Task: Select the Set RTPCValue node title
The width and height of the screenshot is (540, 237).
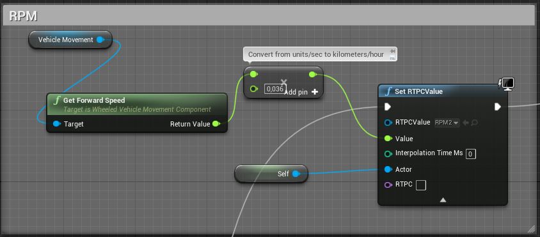Action: (x=418, y=91)
